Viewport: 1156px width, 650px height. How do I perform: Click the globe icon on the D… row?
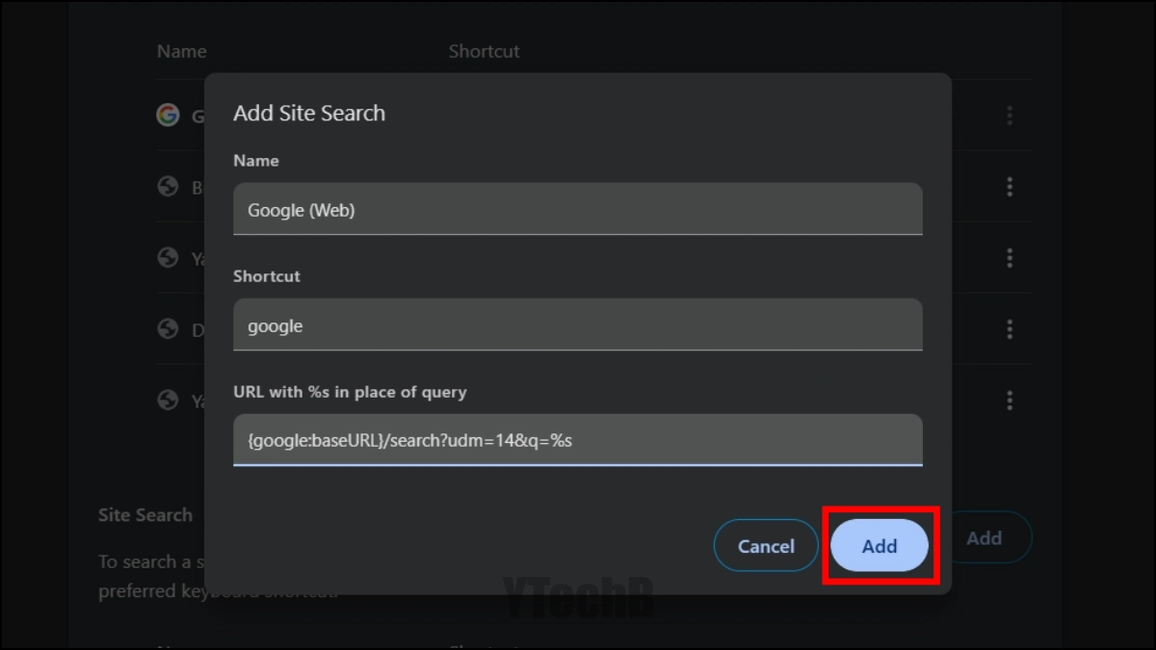tap(168, 328)
